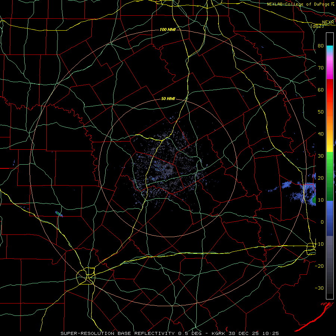Click the vertical reflectivity color scale bar
The height and width of the screenshot is (336, 336).
[x=330, y=166]
